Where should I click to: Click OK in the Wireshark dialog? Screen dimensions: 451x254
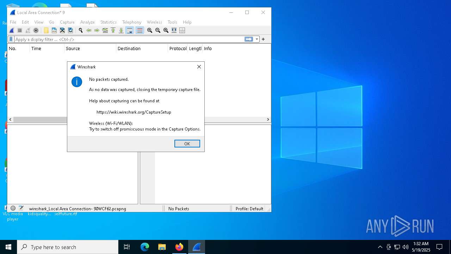coord(187,144)
